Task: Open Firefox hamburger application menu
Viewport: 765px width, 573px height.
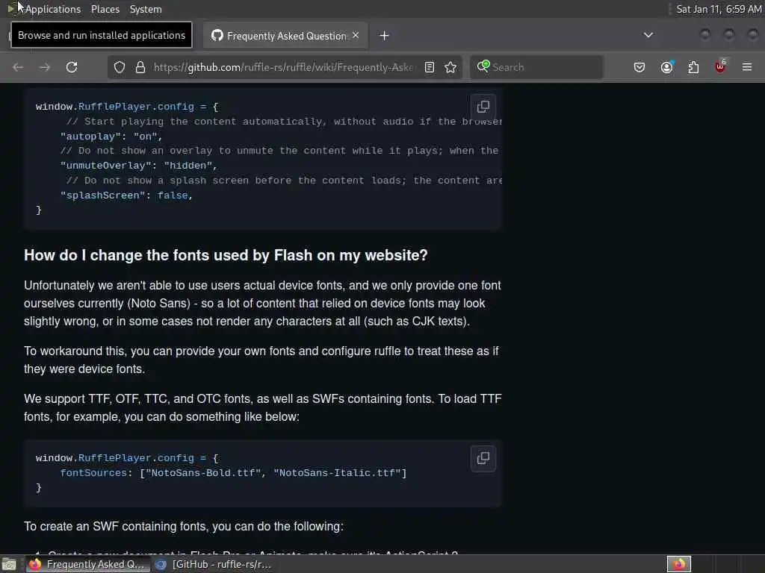Action: pos(747,67)
